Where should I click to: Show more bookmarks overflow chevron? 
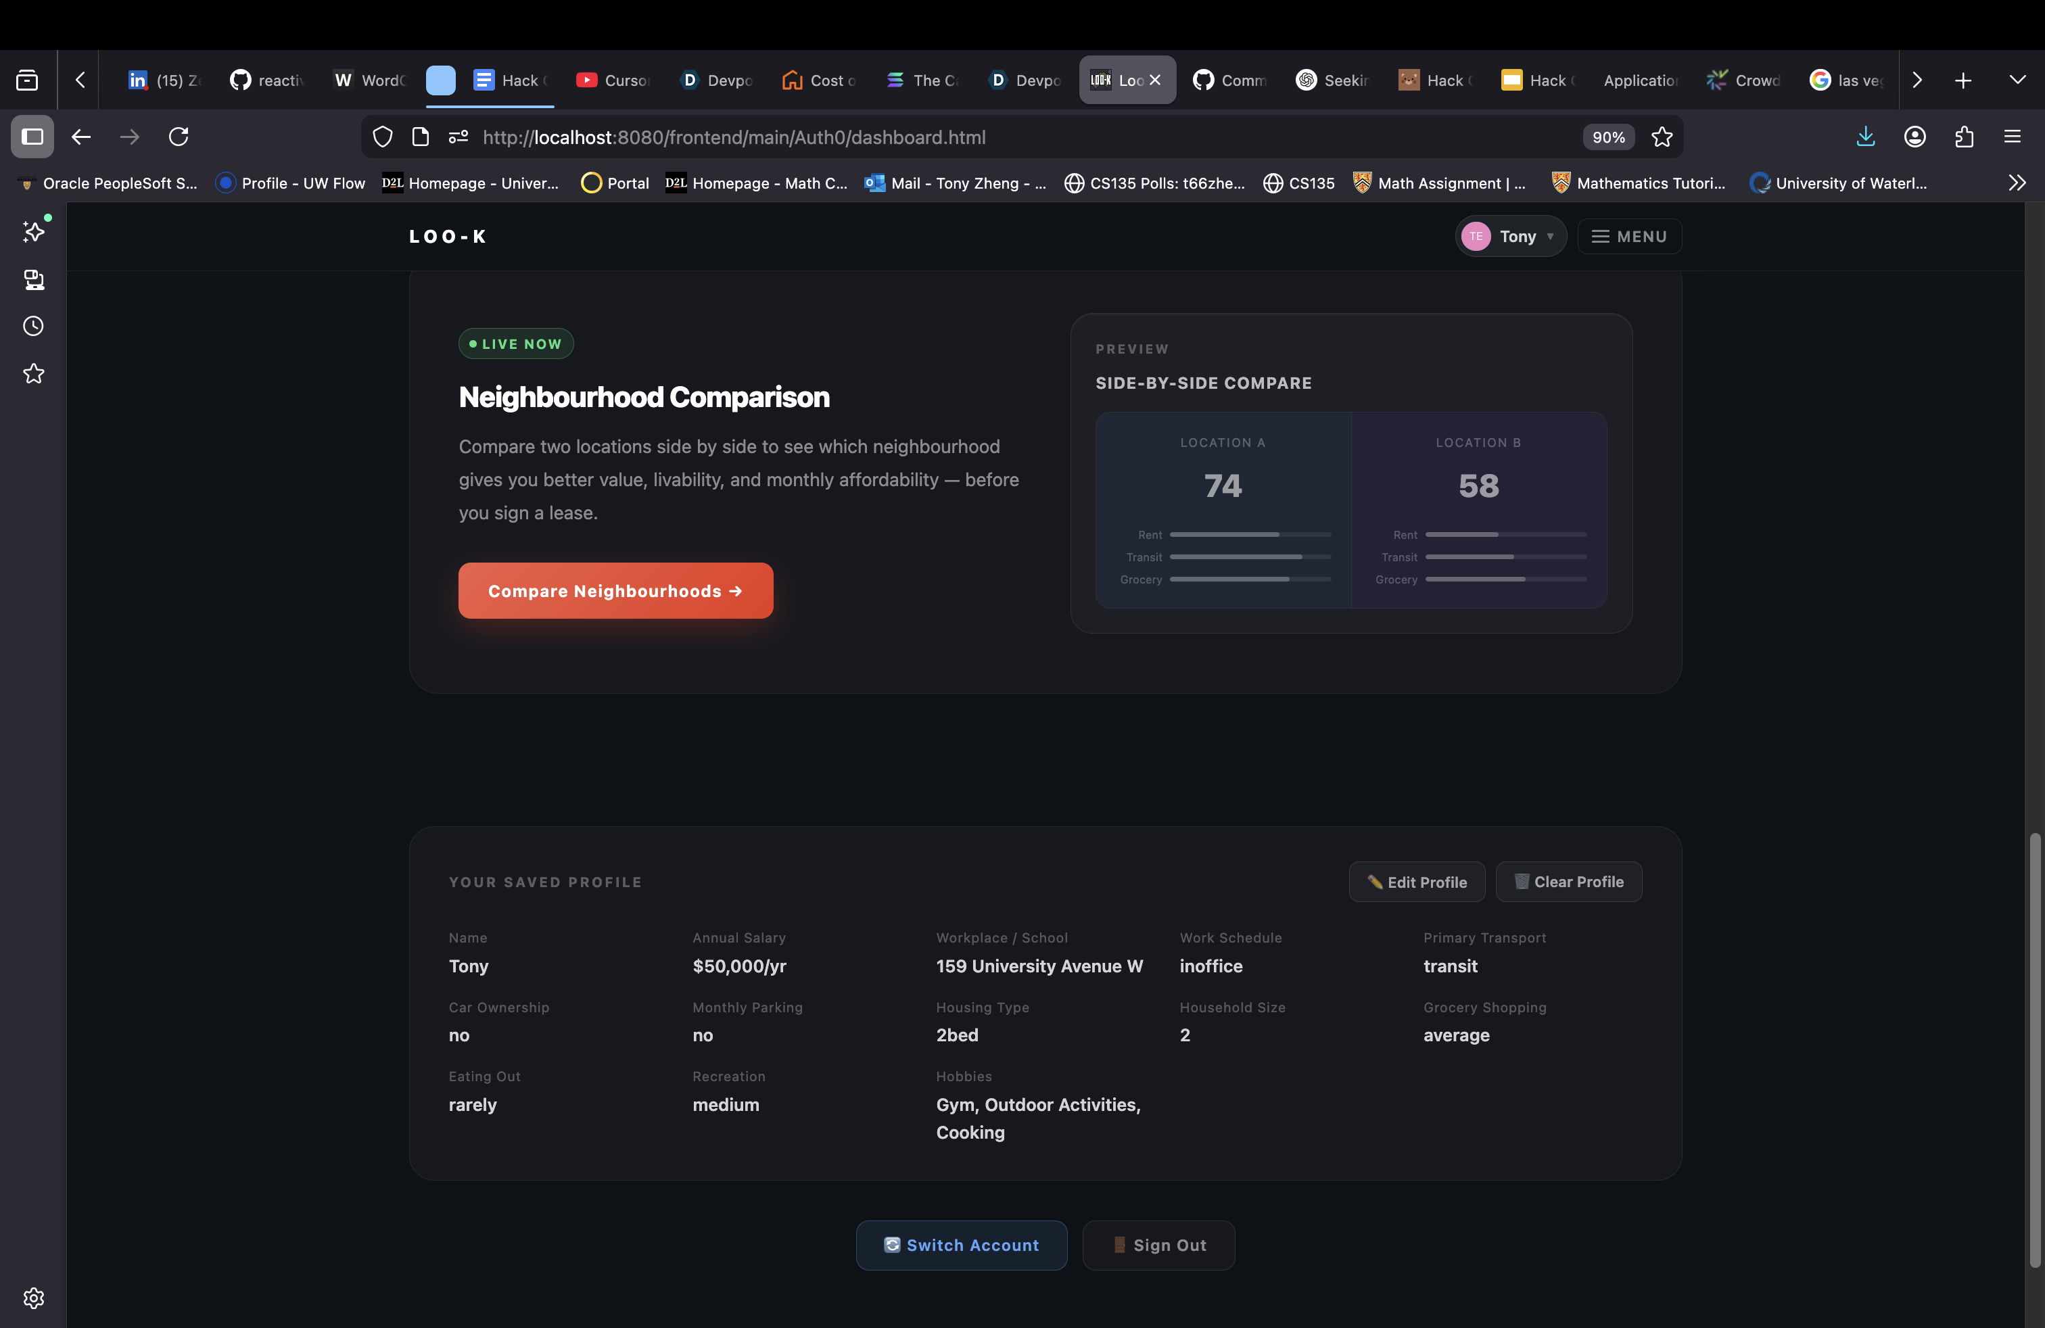point(2017,183)
